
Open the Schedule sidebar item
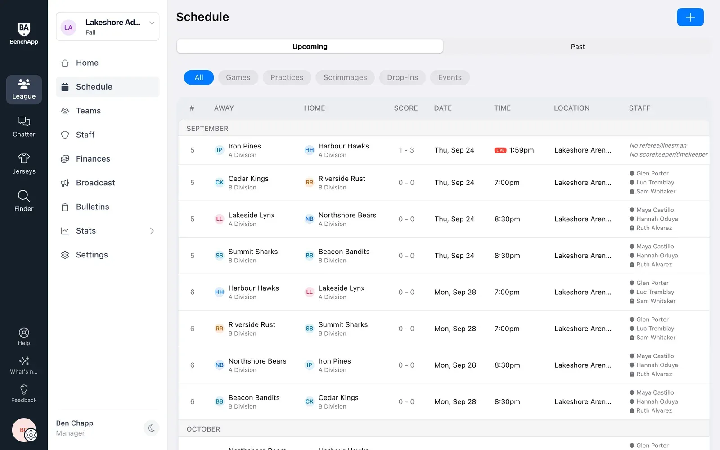click(108, 87)
